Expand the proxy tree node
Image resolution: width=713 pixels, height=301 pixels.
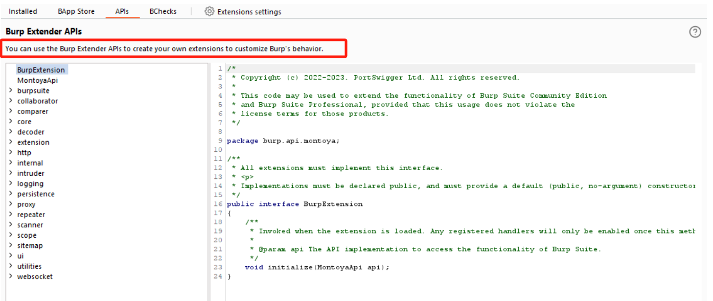pos(11,204)
